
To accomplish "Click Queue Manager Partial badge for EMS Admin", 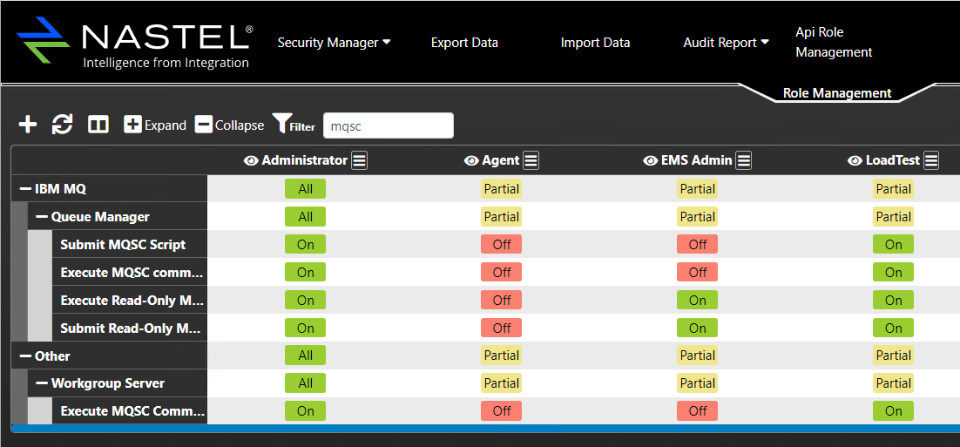I will (697, 217).
